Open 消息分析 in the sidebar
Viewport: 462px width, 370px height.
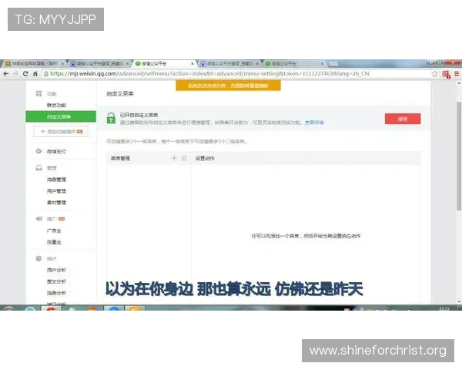point(56,293)
